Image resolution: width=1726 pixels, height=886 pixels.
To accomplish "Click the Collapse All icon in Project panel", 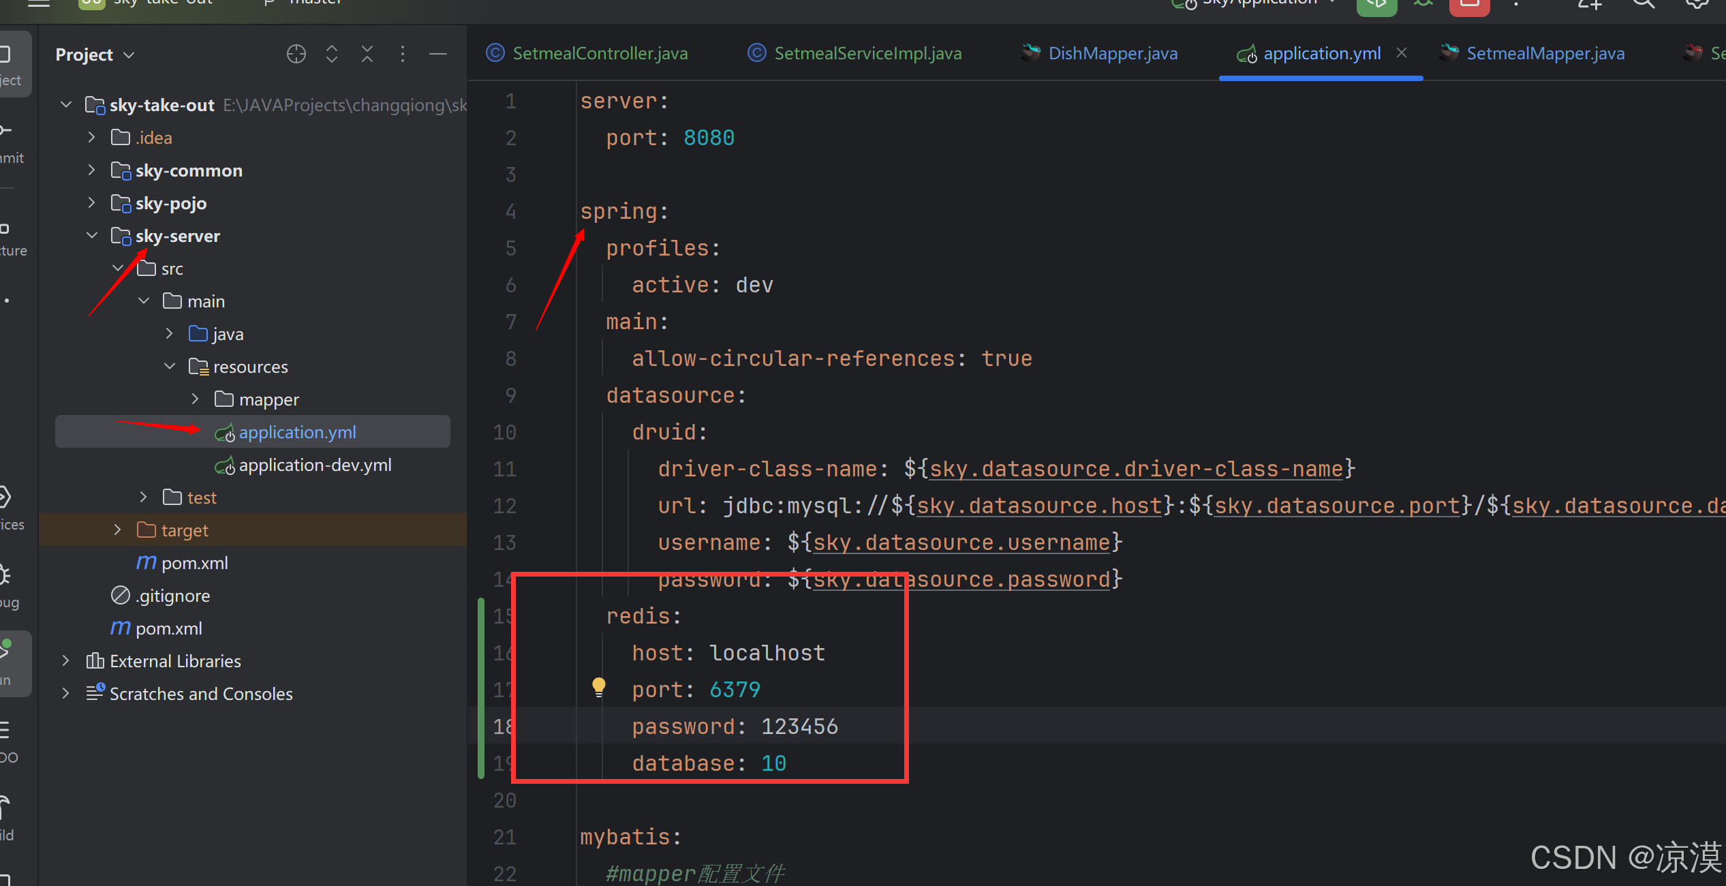I will pos(367,54).
